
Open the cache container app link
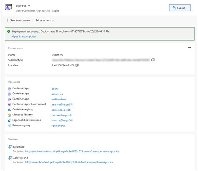coord(55,89)
